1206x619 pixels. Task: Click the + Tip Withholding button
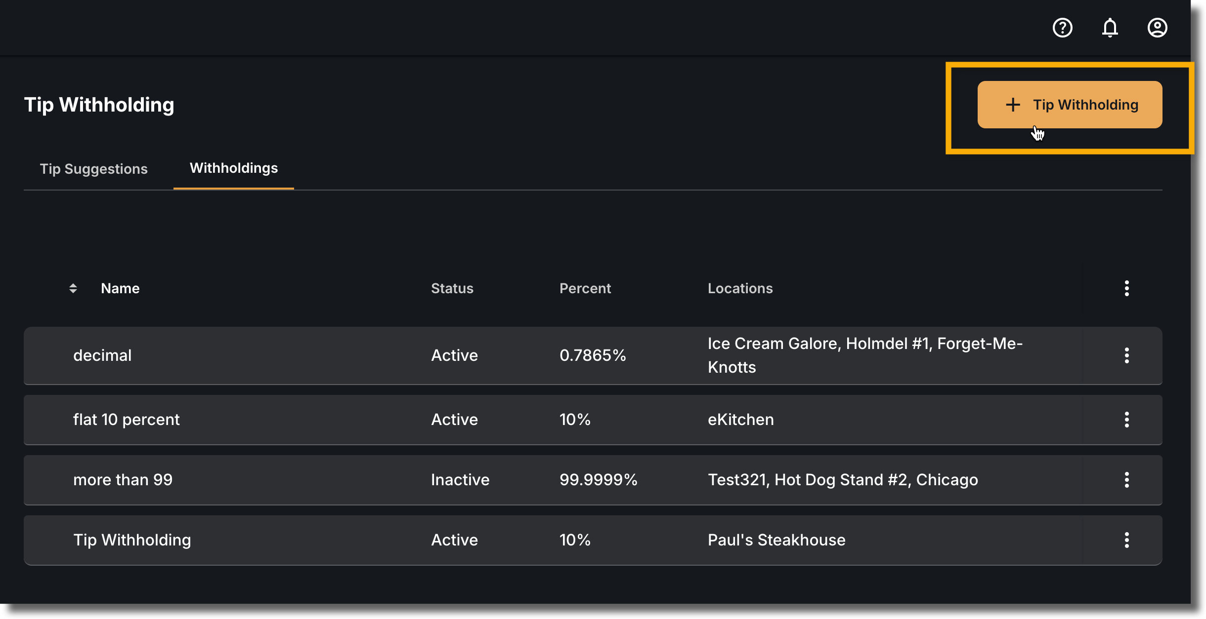1070,105
